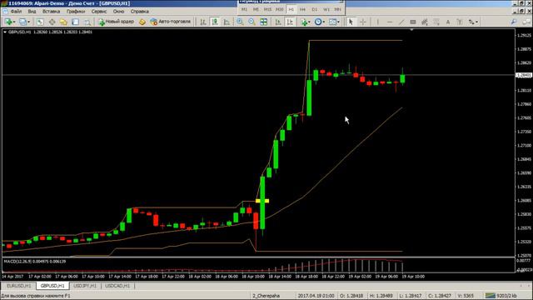Switch to the EURUSD,H1 chart tab

18,286
